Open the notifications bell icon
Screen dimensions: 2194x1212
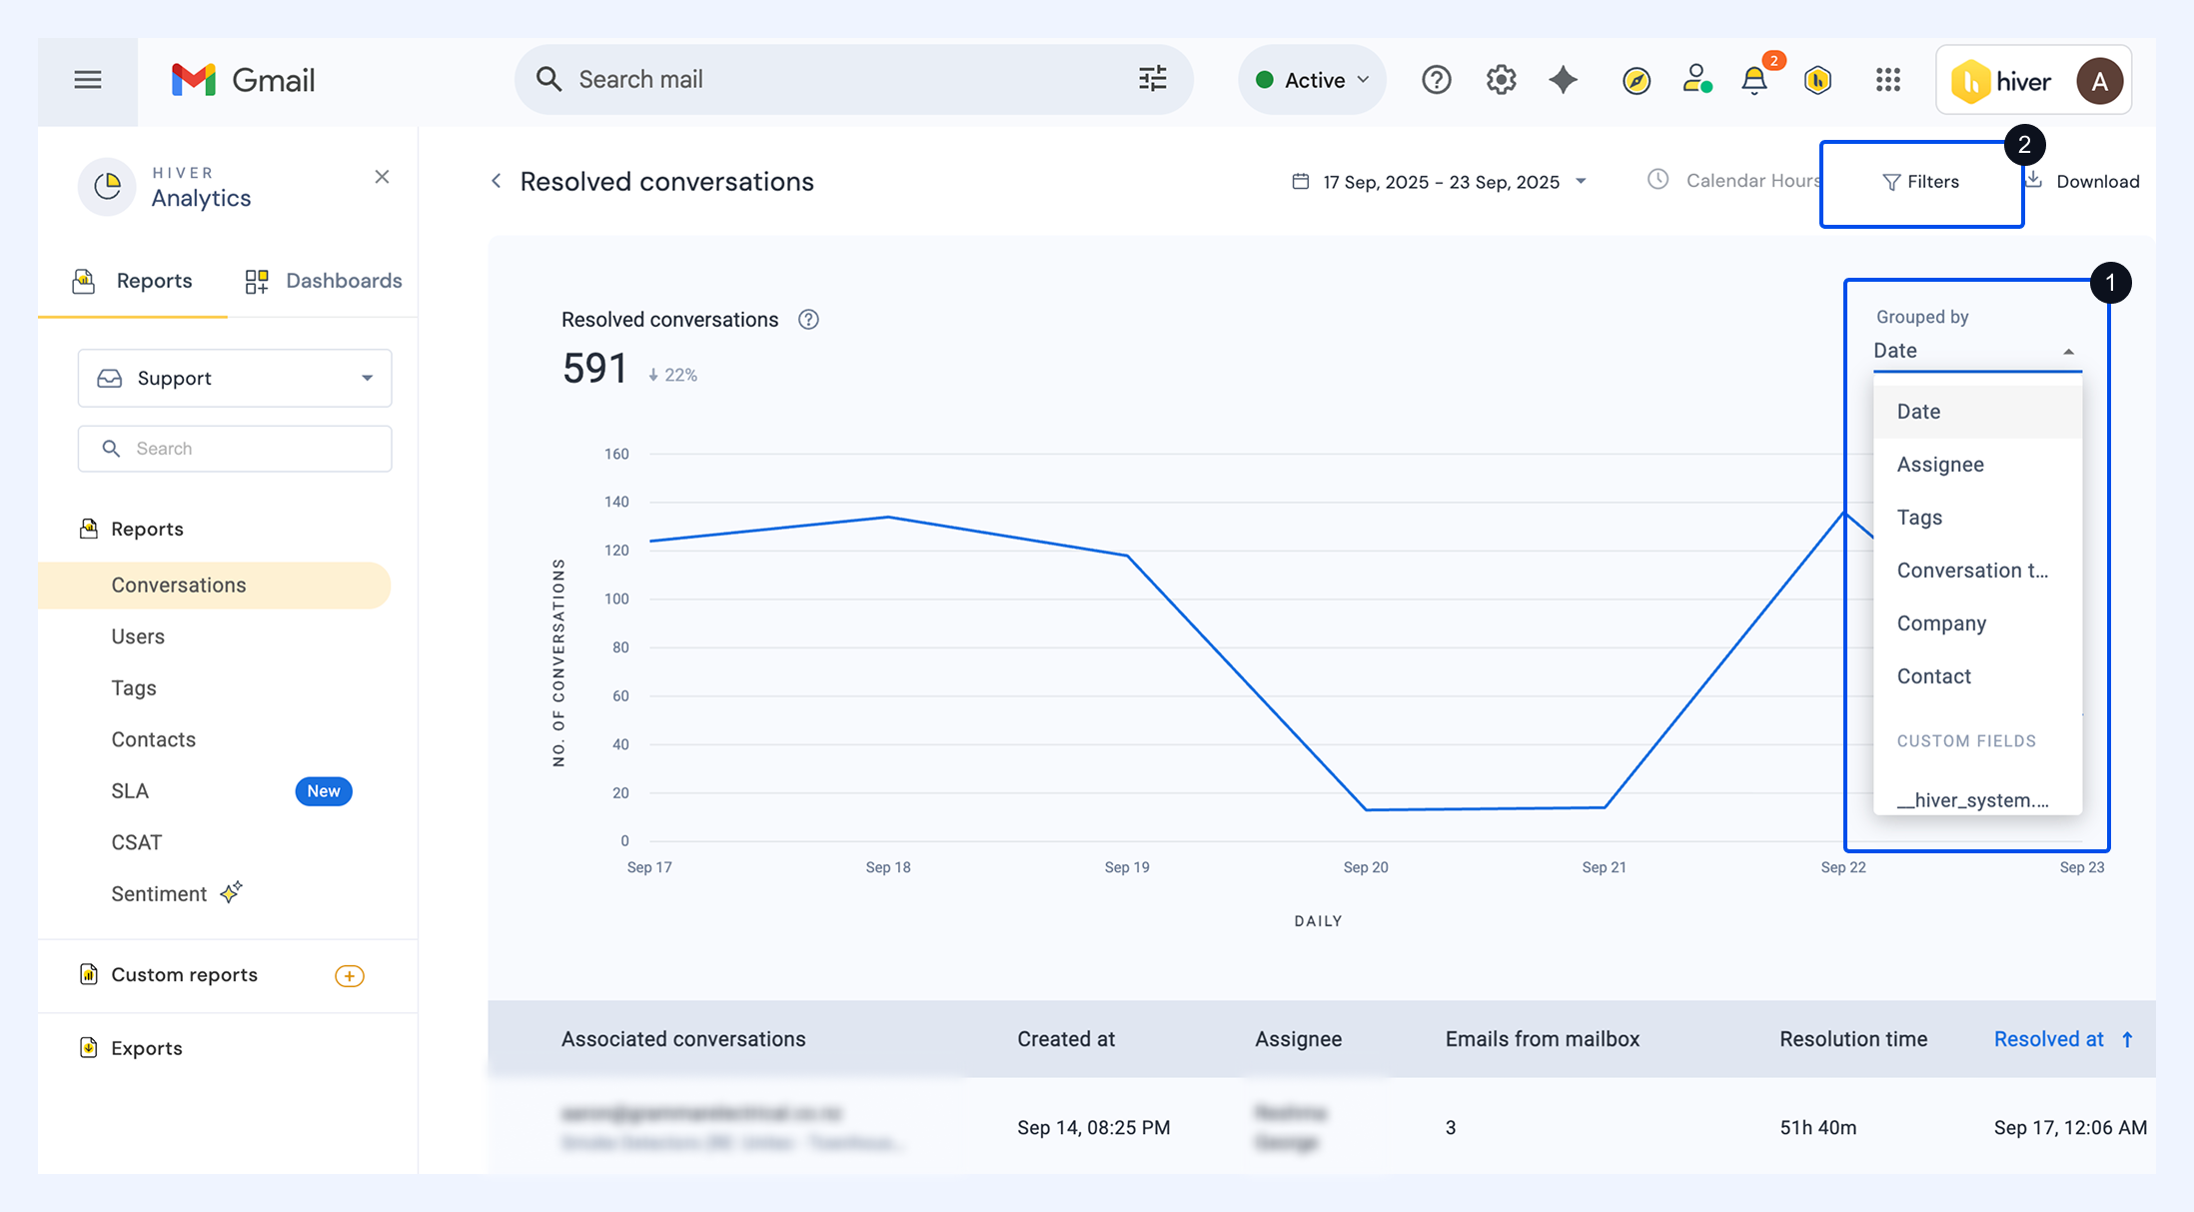click(x=1754, y=80)
